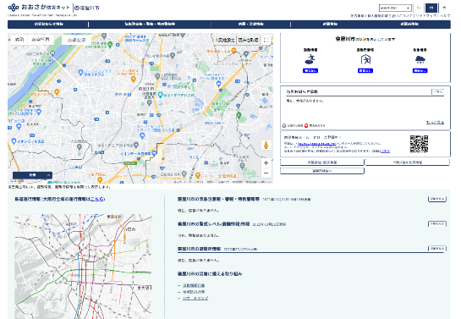Click the Osaka Bousai Net logo
The image size is (461, 319).
click(39, 8)
